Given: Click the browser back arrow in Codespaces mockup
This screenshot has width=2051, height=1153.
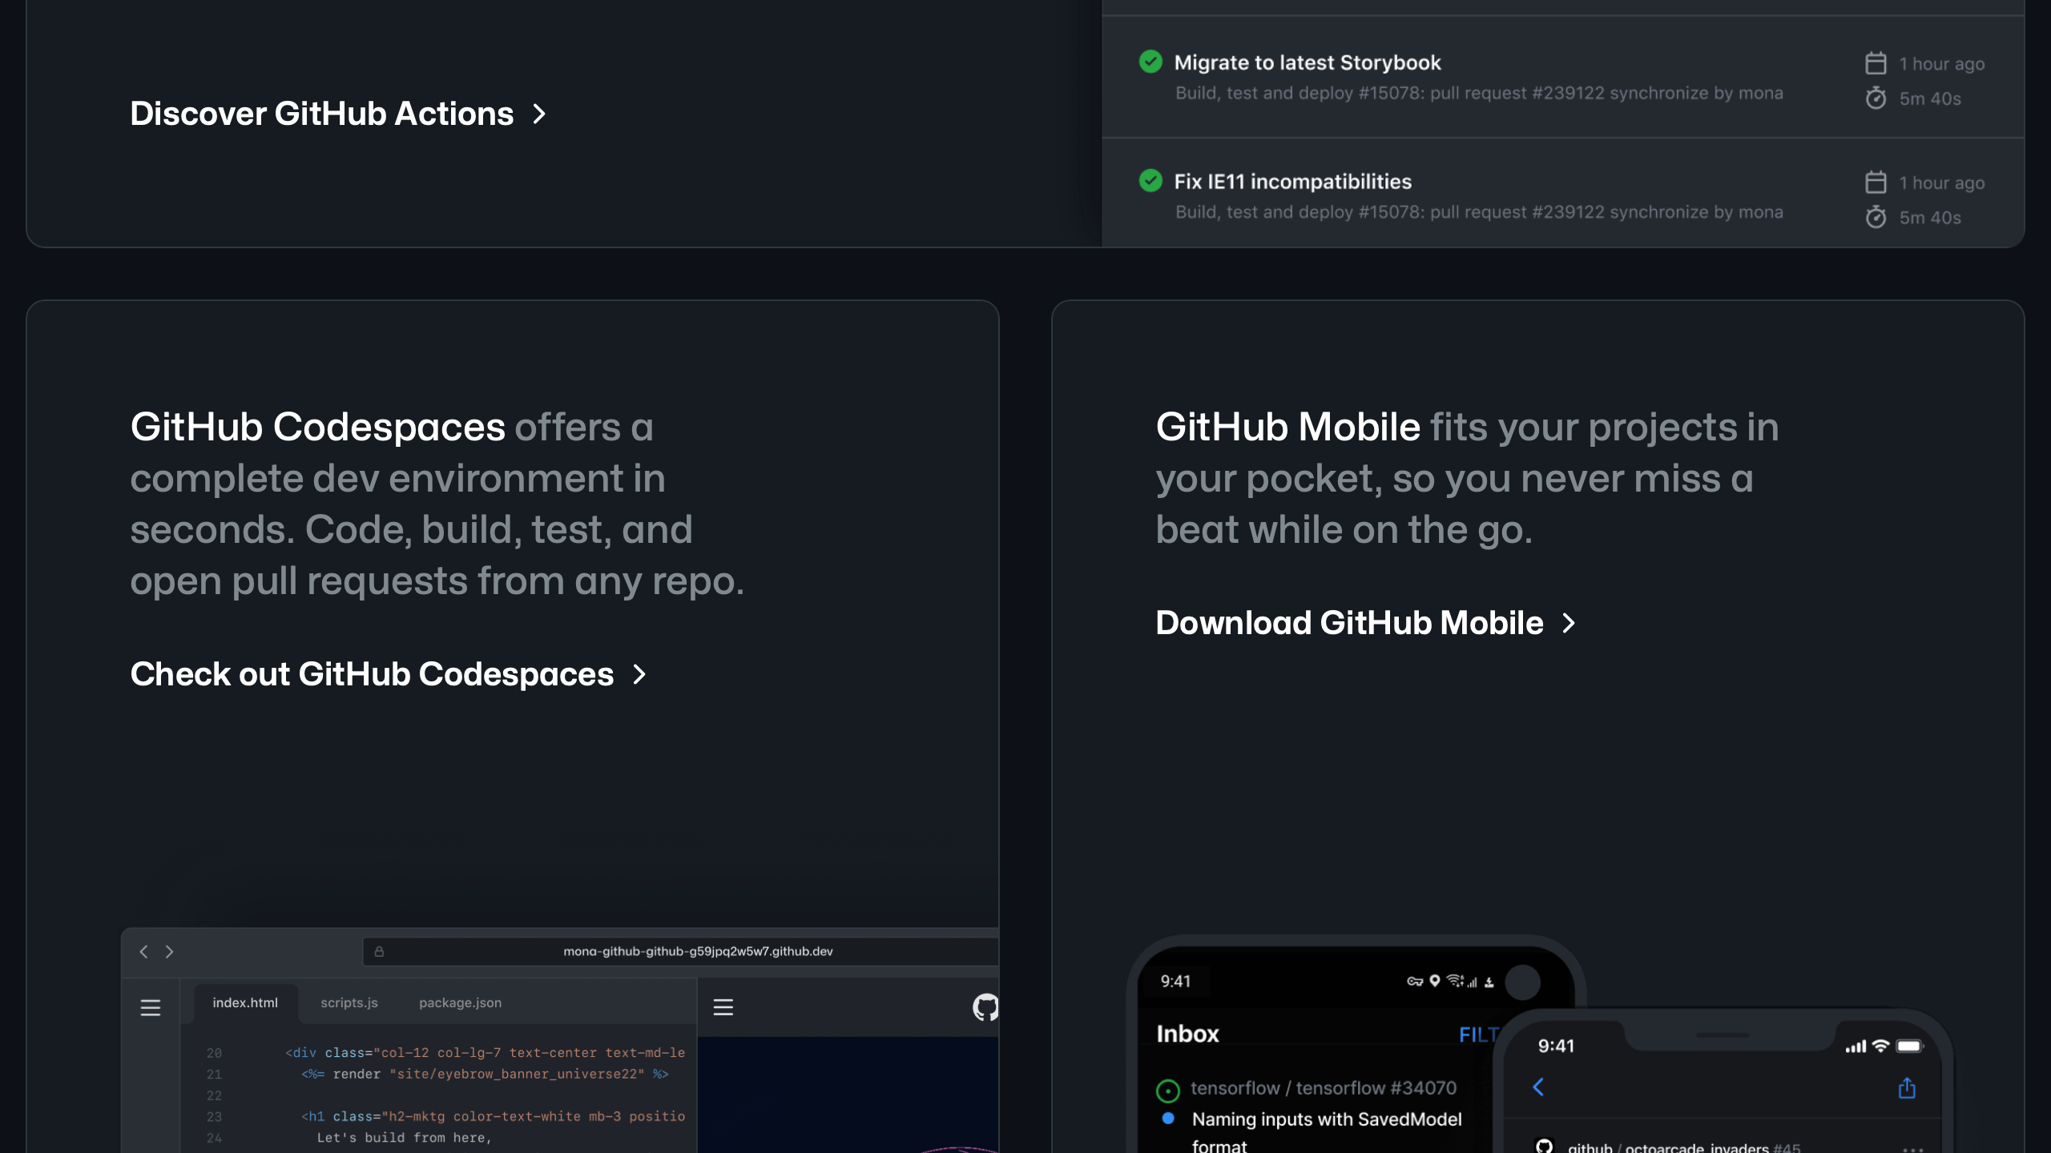Looking at the screenshot, I should tap(143, 951).
